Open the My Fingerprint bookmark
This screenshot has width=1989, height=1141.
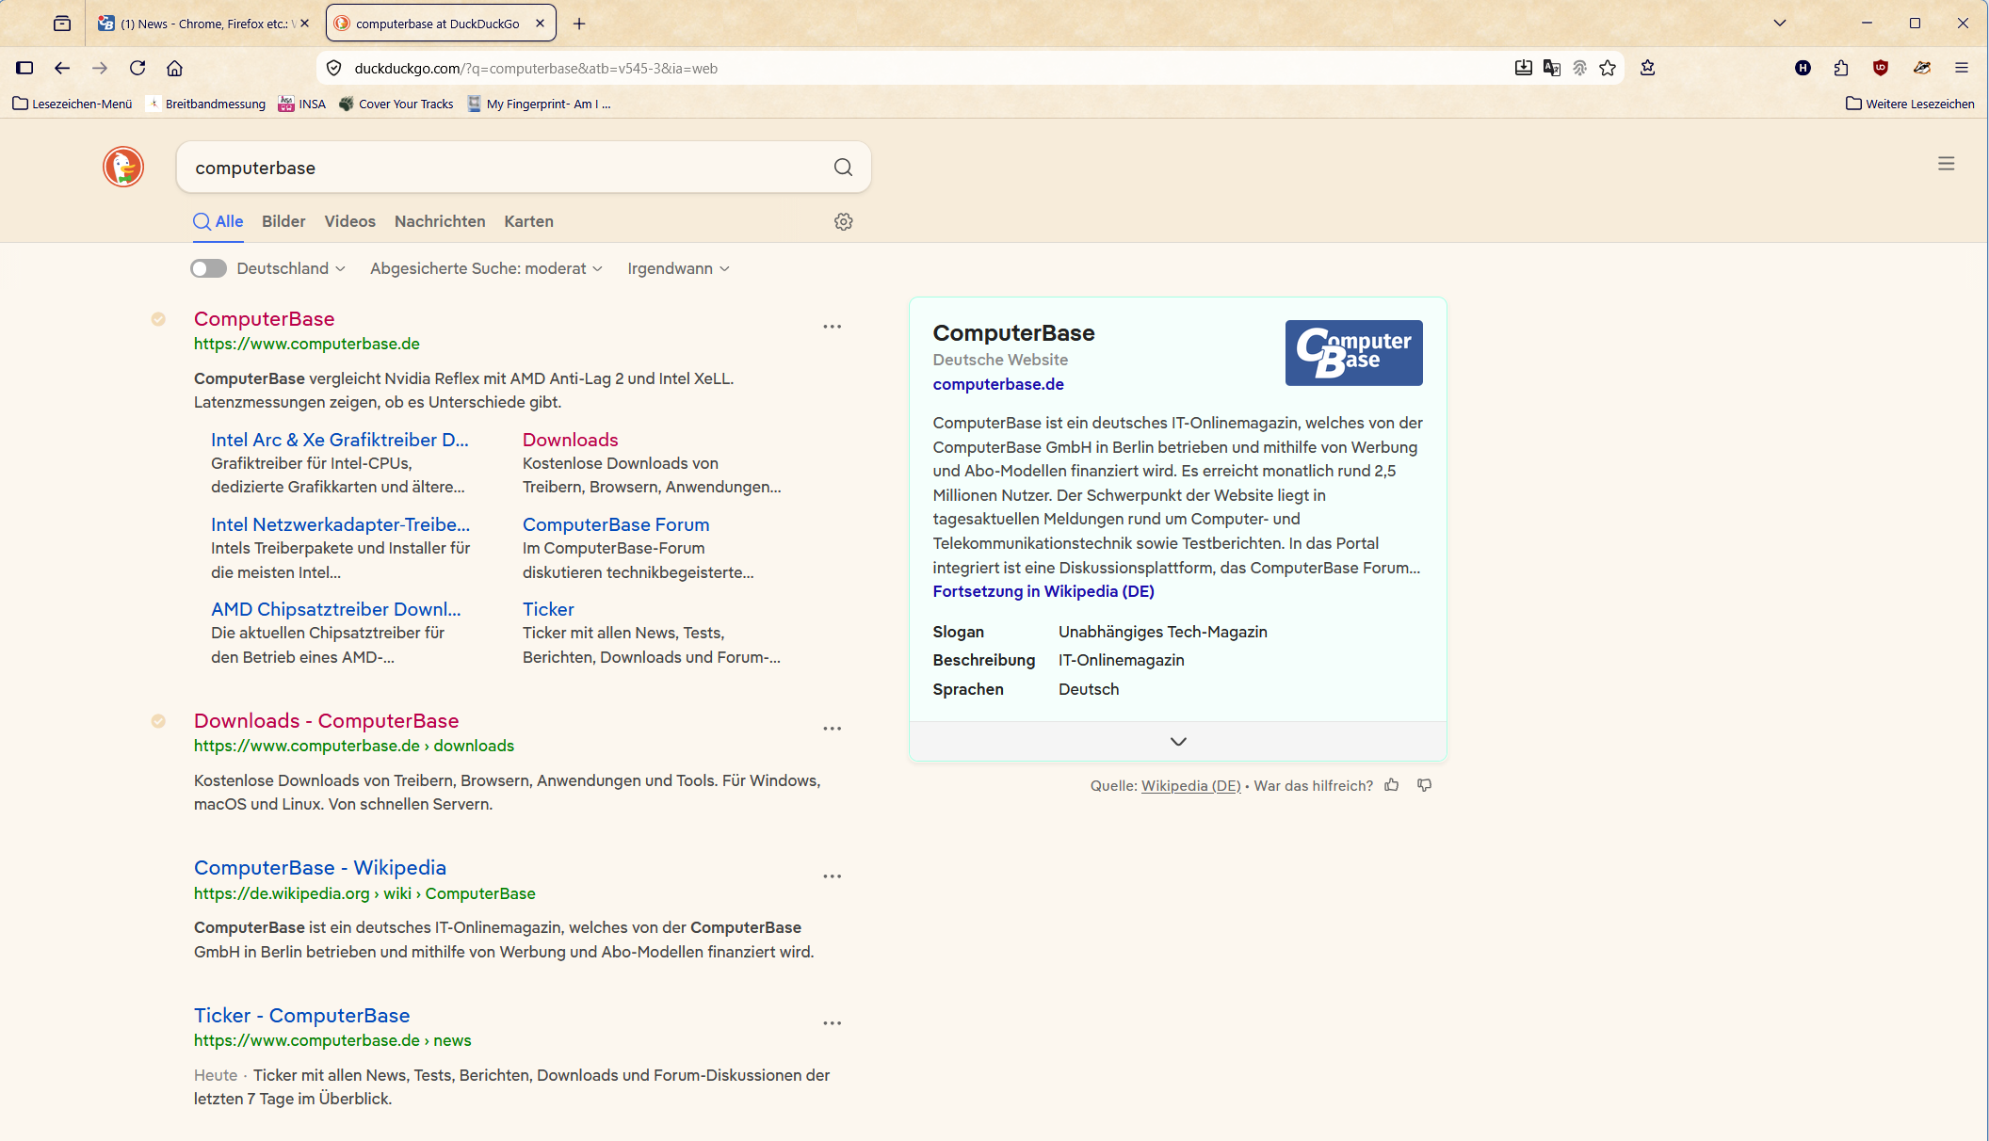tap(540, 104)
